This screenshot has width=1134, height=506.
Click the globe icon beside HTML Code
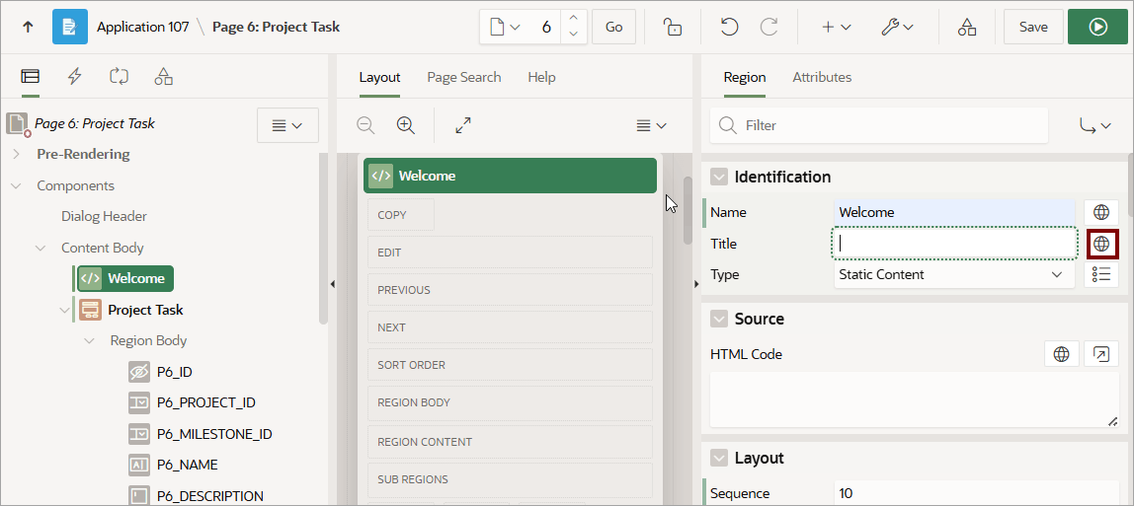[x=1062, y=354]
